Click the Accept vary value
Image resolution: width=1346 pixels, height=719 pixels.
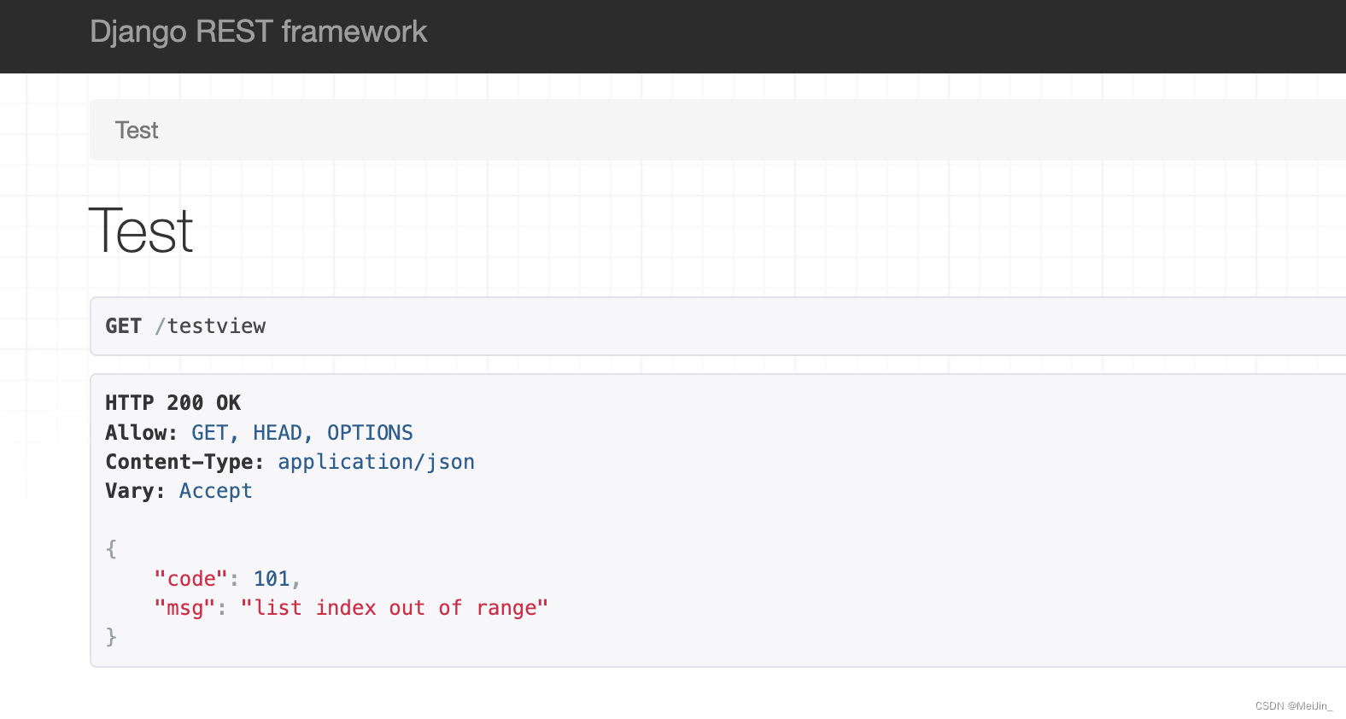pyautogui.click(x=216, y=491)
